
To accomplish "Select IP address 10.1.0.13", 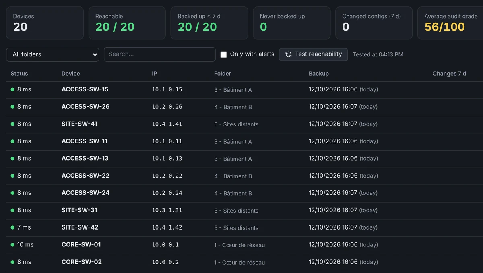I will [x=167, y=159].
